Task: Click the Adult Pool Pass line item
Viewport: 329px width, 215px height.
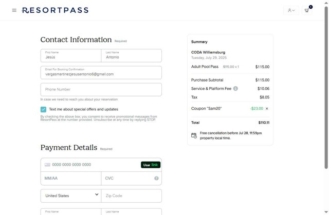Action: point(230,67)
